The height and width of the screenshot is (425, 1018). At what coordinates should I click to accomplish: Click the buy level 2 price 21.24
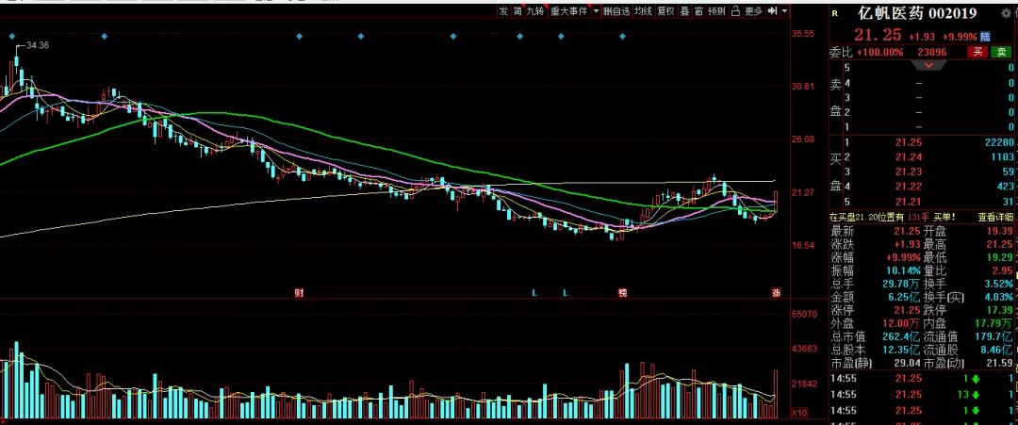pos(908,156)
